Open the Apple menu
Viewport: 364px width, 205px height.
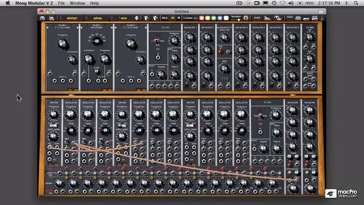8,3
